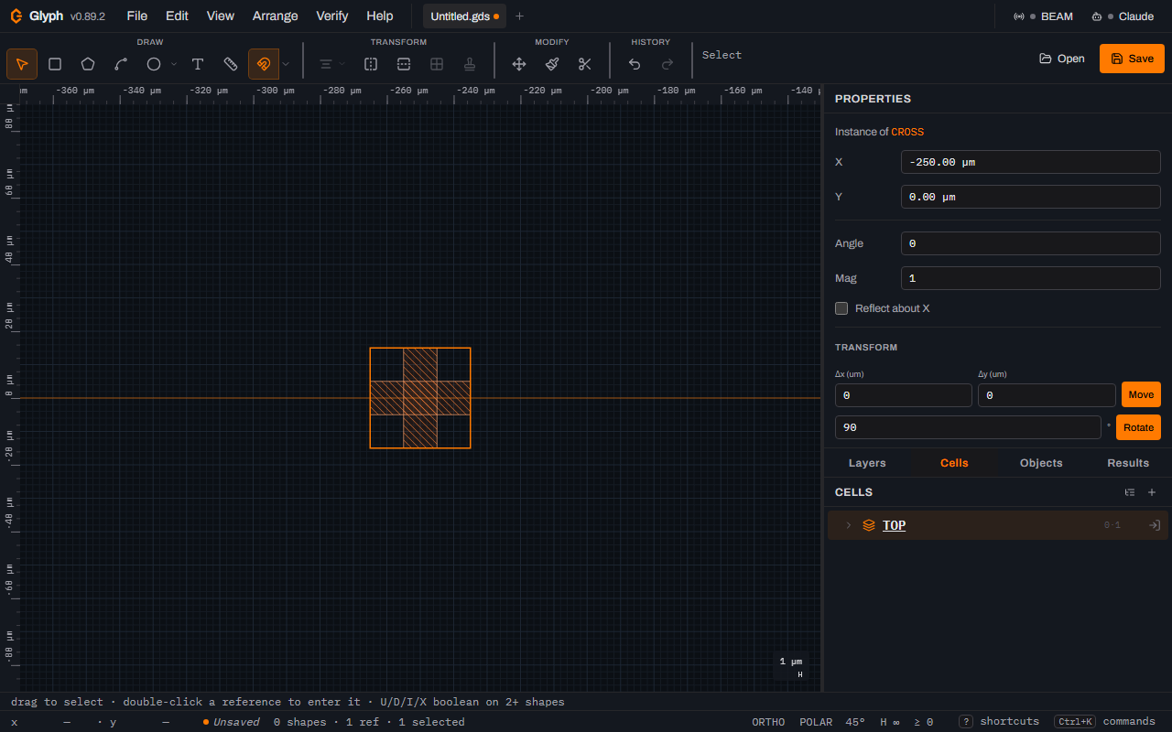
Task: Edit the Angle field
Action: point(1031,243)
